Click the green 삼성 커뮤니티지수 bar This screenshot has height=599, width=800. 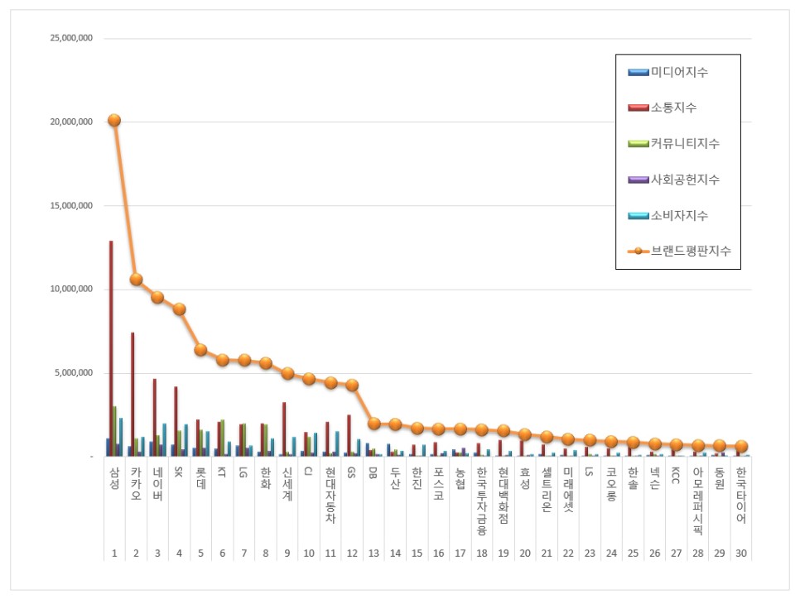point(115,431)
